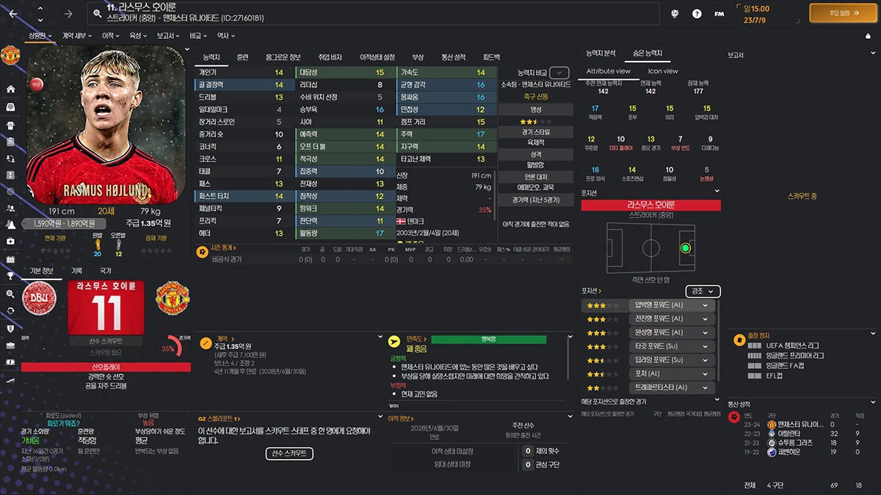Image resolution: width=881 pixels, height=495 pixels.
Task: Open the help question mark icon
Action: (x=697, y=13)
